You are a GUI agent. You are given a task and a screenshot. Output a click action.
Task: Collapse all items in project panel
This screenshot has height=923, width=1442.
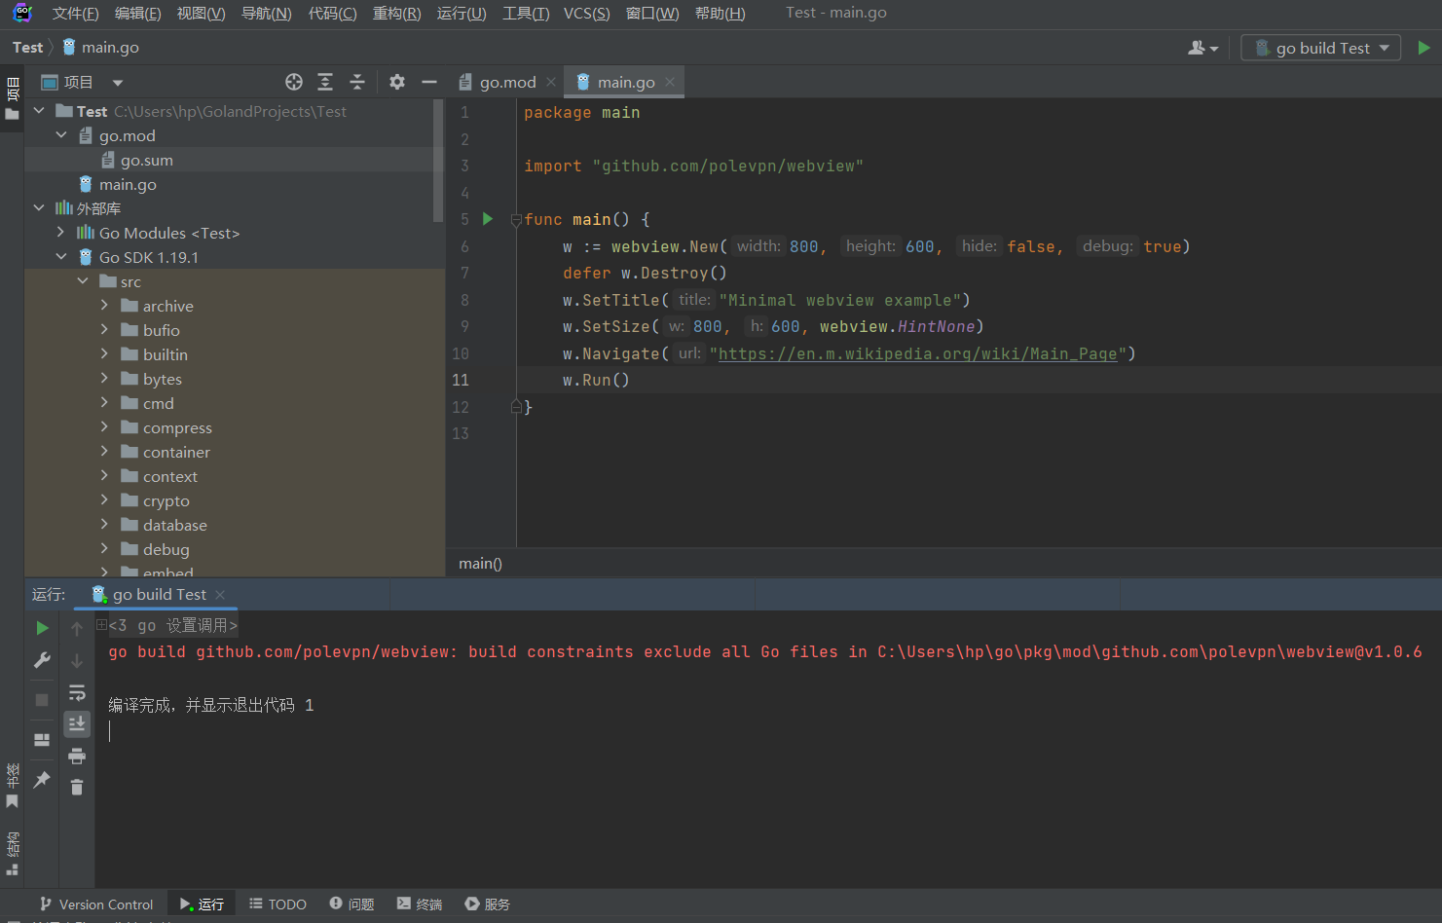tap(357, 82)
